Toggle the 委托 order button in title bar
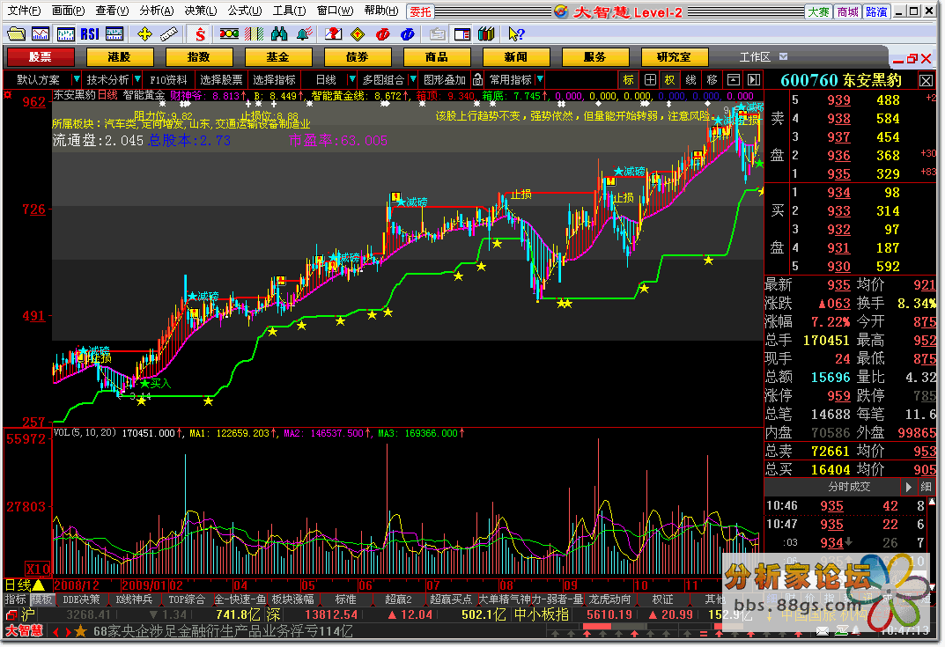This screenshot has width=945, height=647. (x=421, y=11)
